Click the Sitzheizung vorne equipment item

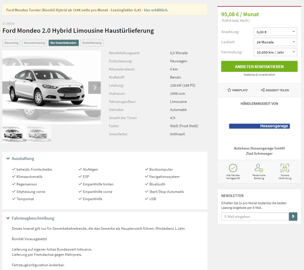pyautogui.click(x=31, y=192)
